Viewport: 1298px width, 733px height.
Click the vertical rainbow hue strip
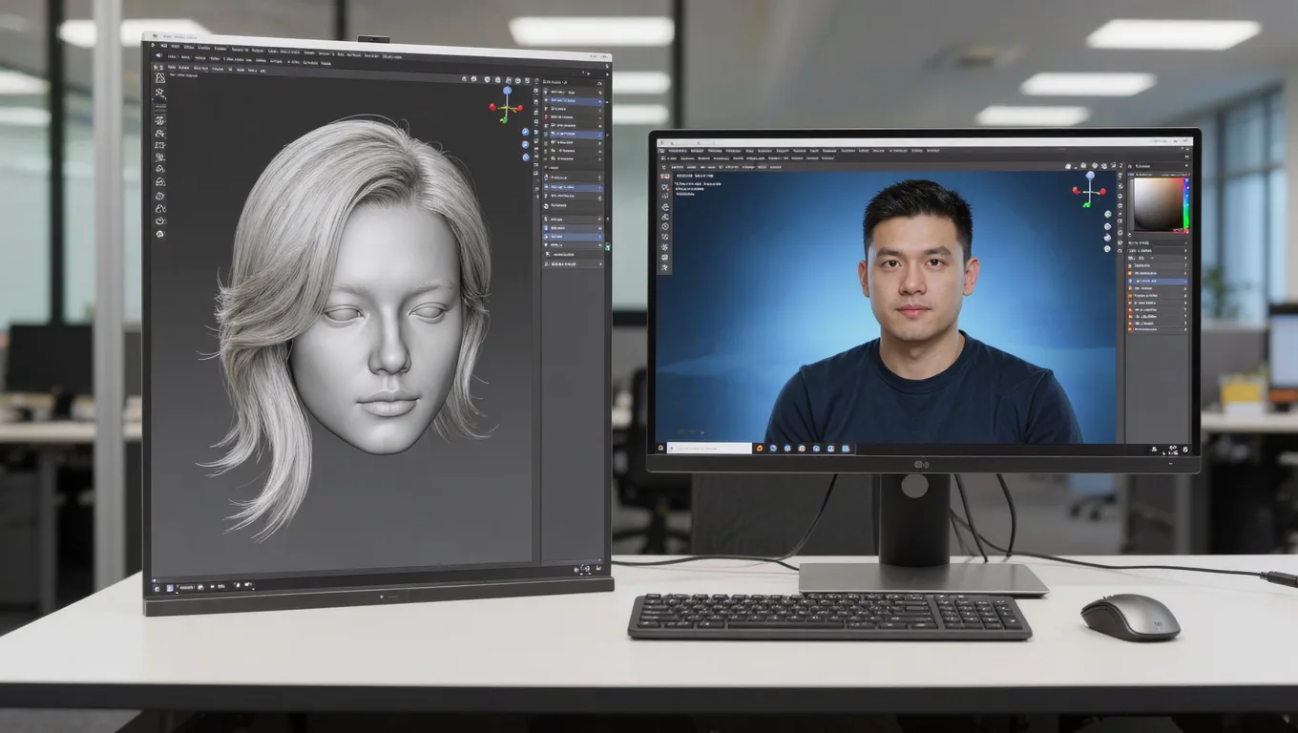[x=1186, y=205]
